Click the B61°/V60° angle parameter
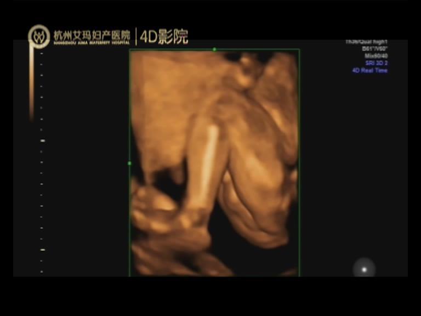The image size is (421, 316). click(x=375, y=49)
